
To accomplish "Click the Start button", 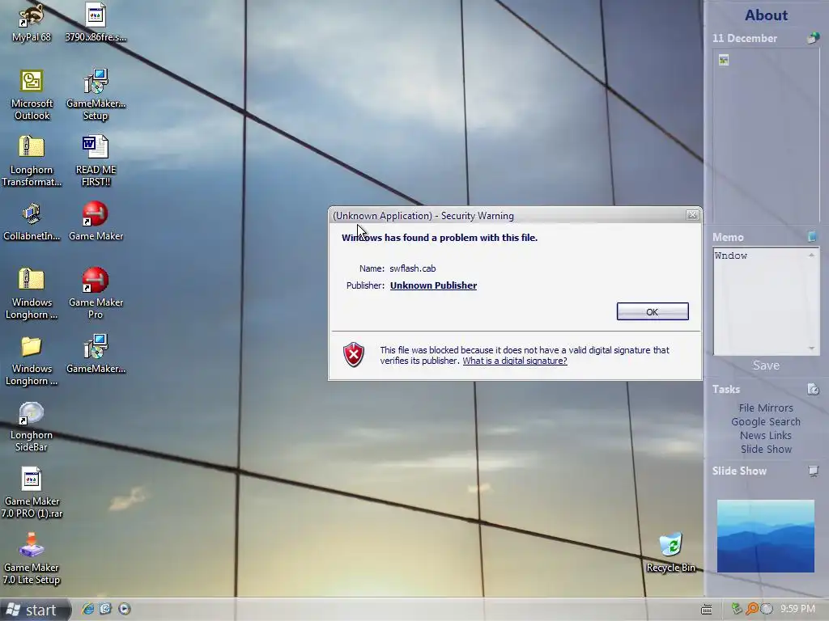I will pyautogui.click(x=35, y=610).
